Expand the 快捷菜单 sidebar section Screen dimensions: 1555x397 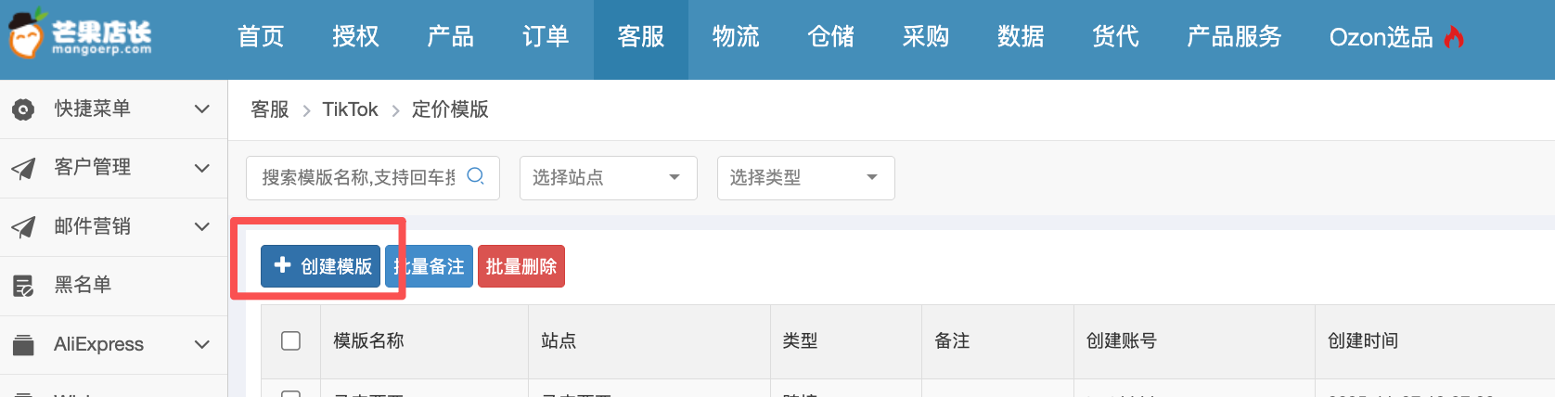(201, 109)
